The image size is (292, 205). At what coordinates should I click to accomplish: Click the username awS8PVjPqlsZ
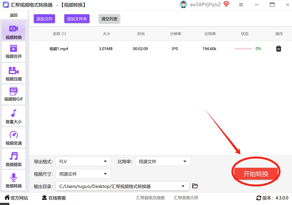(x=205, y=4)
